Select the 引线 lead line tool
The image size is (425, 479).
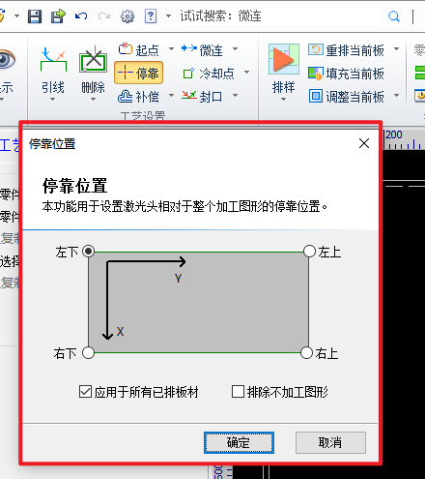tap(53, 73)
